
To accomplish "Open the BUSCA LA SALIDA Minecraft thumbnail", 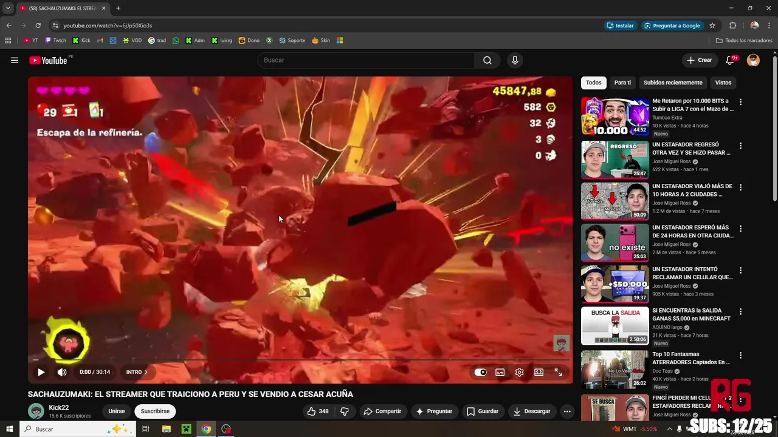I will 614,326.
